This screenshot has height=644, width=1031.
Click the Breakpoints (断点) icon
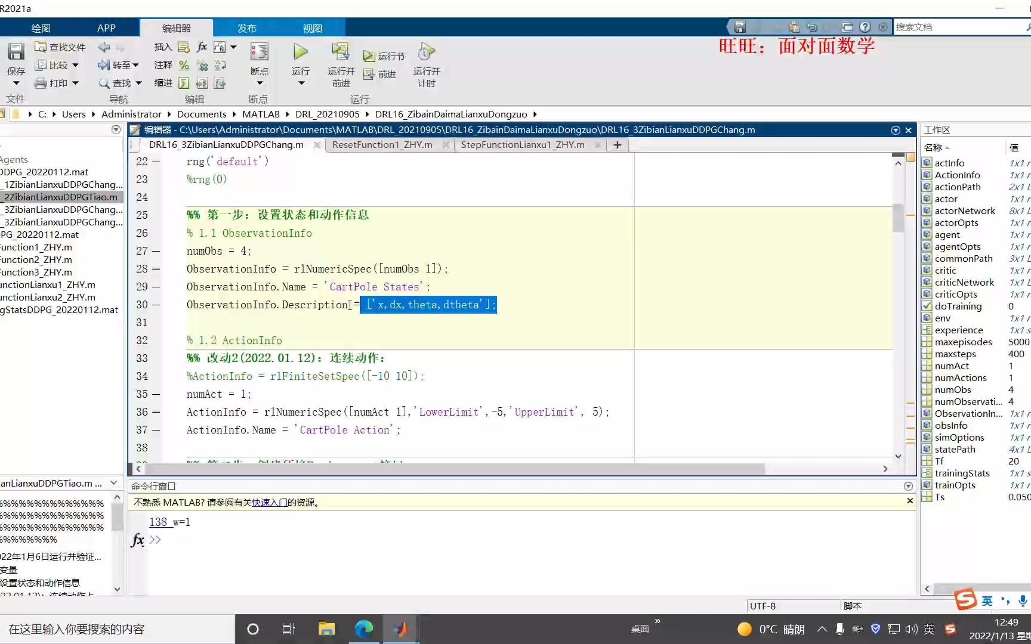tap(259, 51)
